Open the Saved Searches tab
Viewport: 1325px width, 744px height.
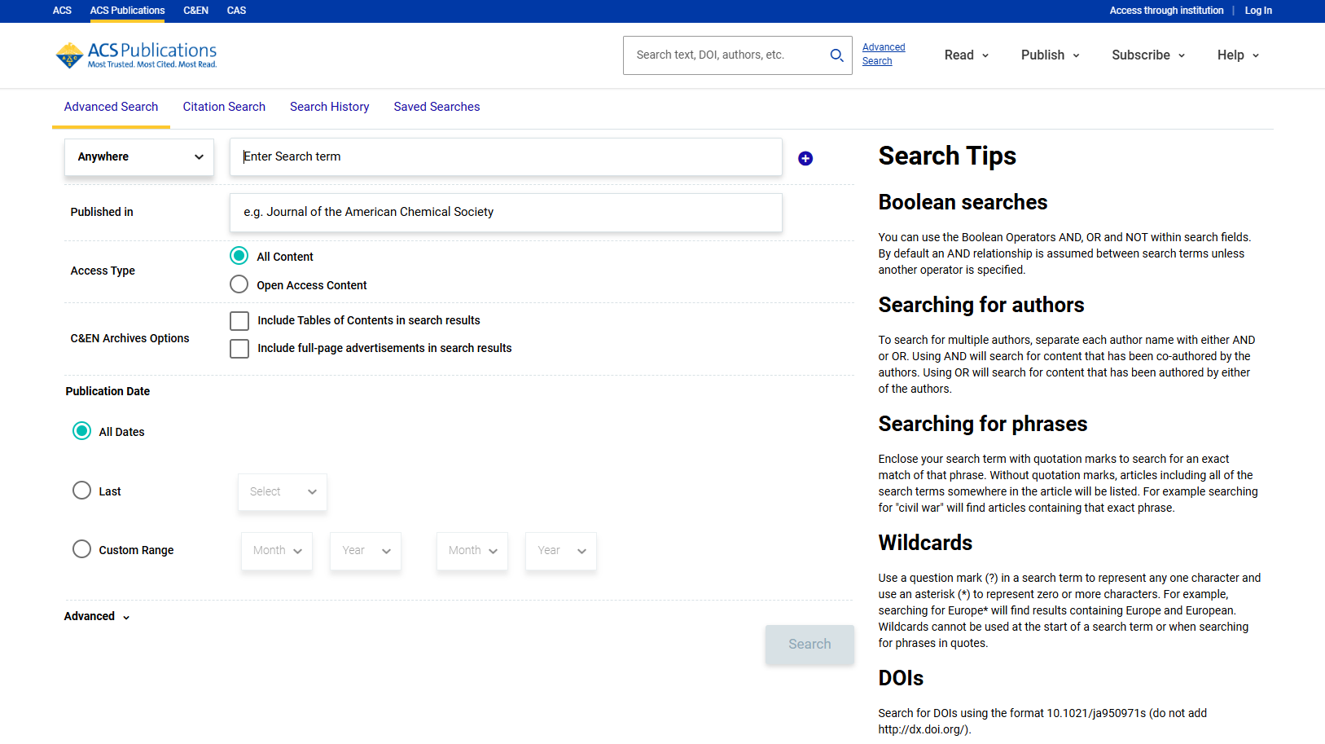(437, 107)
